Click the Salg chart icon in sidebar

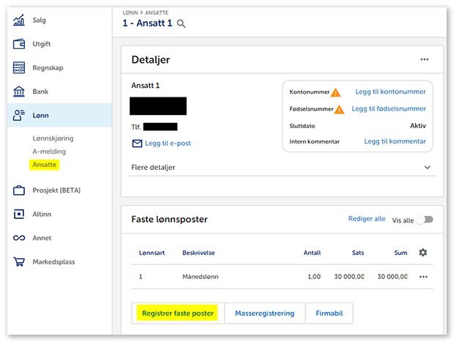[x=20, y=21]
